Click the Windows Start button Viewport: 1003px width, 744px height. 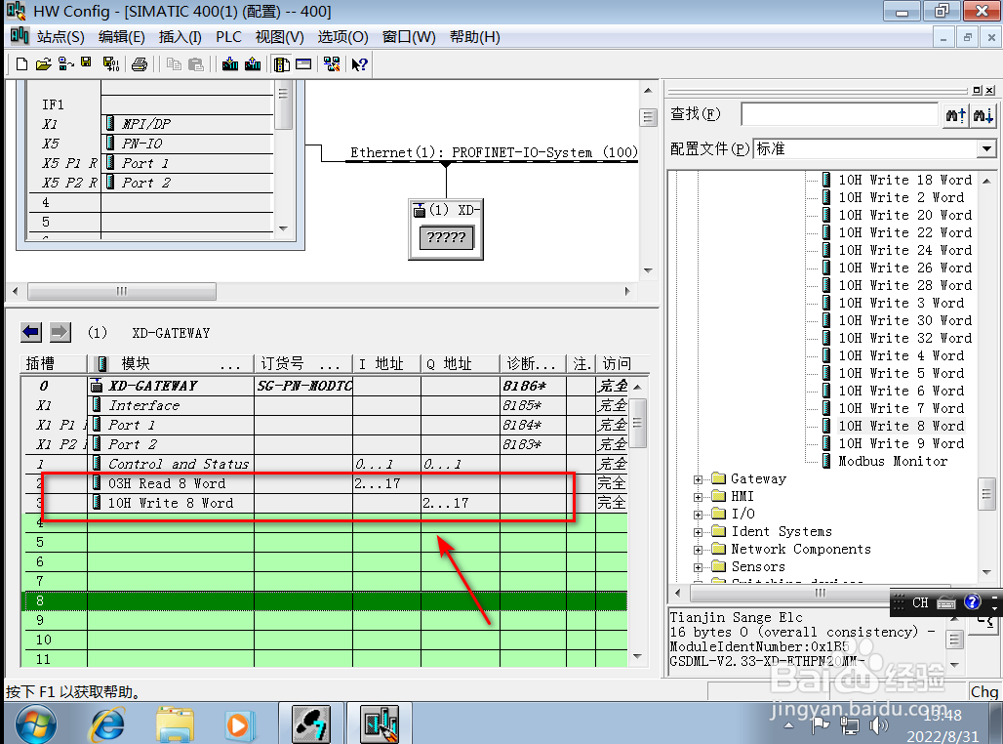click(36, 724)
